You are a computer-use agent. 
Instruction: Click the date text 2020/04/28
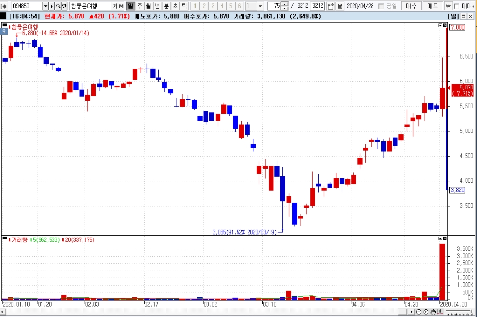(360, 6)
